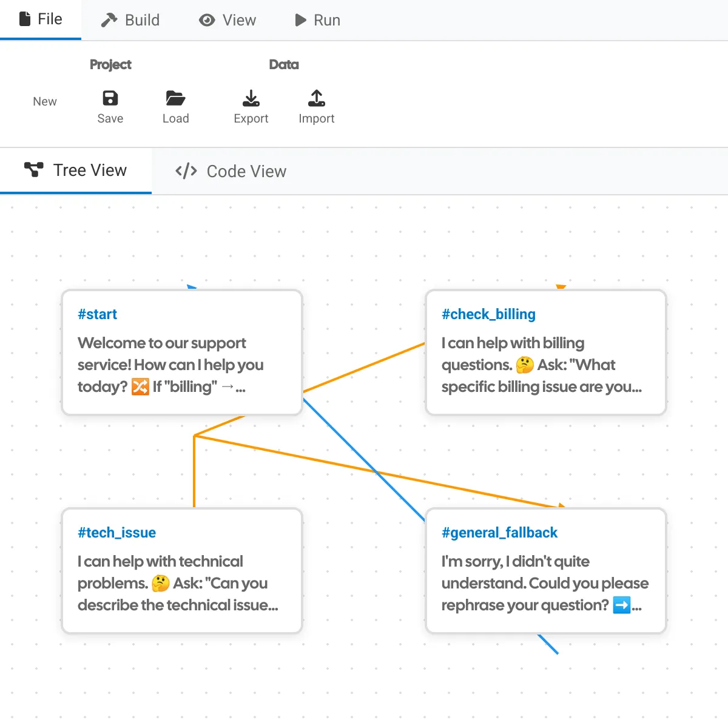The image size is (728, 728).
Task: Select the #check_billing node heading
Action: pos(488,314)
